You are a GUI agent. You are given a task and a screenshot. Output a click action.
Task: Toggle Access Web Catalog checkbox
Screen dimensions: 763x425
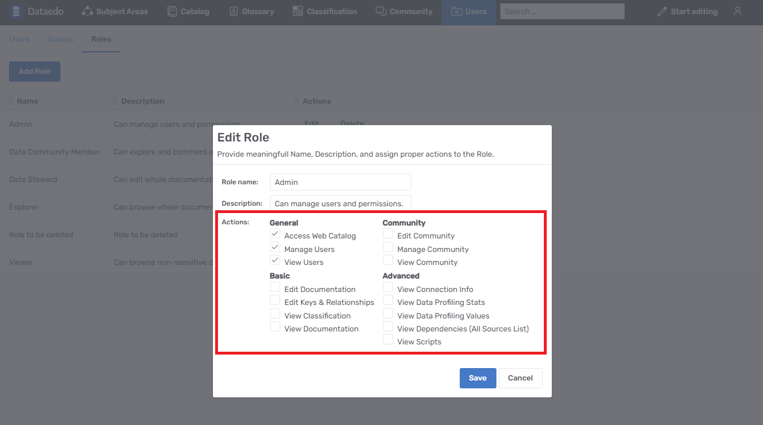click(x=275, y=234)
